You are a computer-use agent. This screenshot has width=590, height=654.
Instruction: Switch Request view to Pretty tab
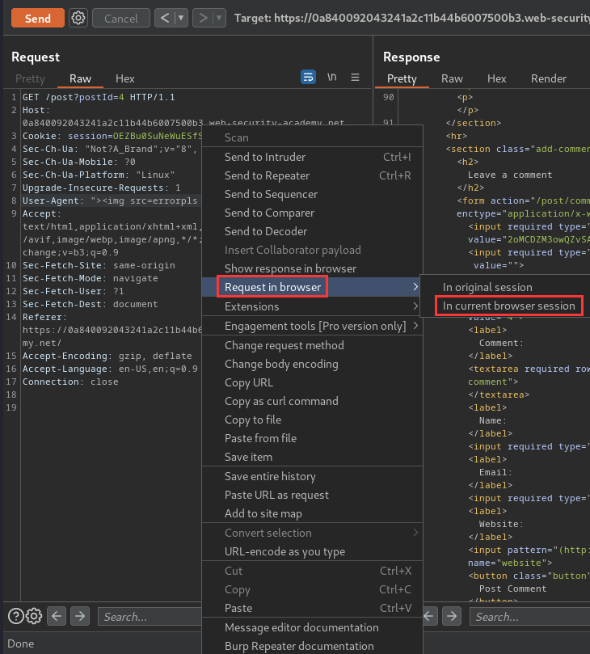tap(30, 78)
